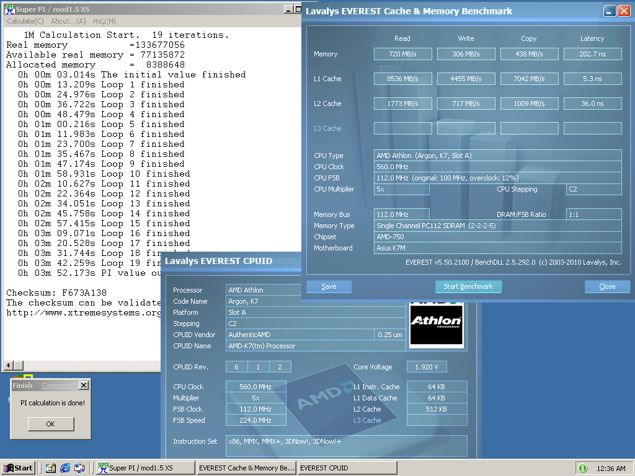Click Memory Type Single Channel PC112 SDRAM

click(x=498, y=226)
